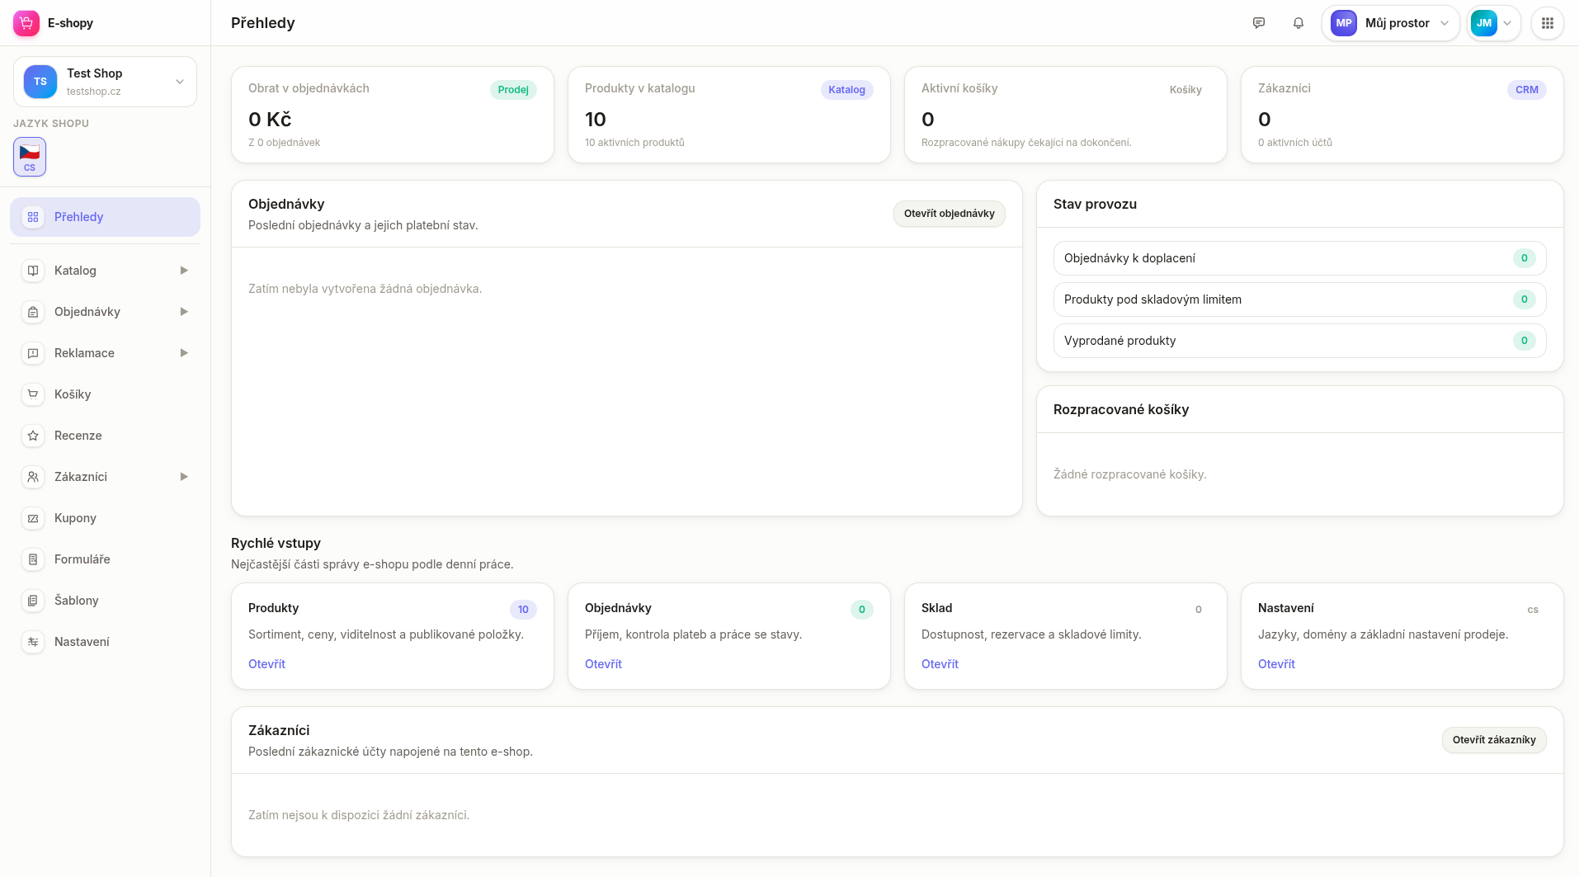Open the apps grid icon
The image size is (1579, 877).
[1548, 23]
